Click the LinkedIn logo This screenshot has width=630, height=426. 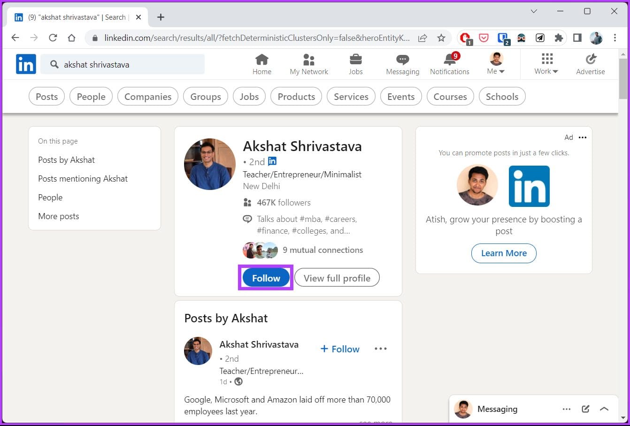pyautogui.click(x=26, y=64)
